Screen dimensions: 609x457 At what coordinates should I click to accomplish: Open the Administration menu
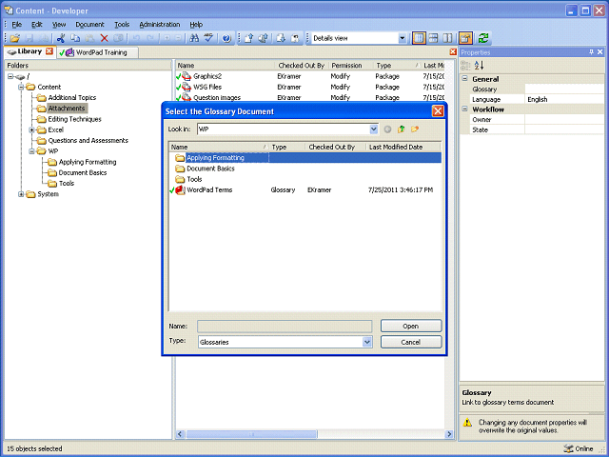[x=160, y=25]
